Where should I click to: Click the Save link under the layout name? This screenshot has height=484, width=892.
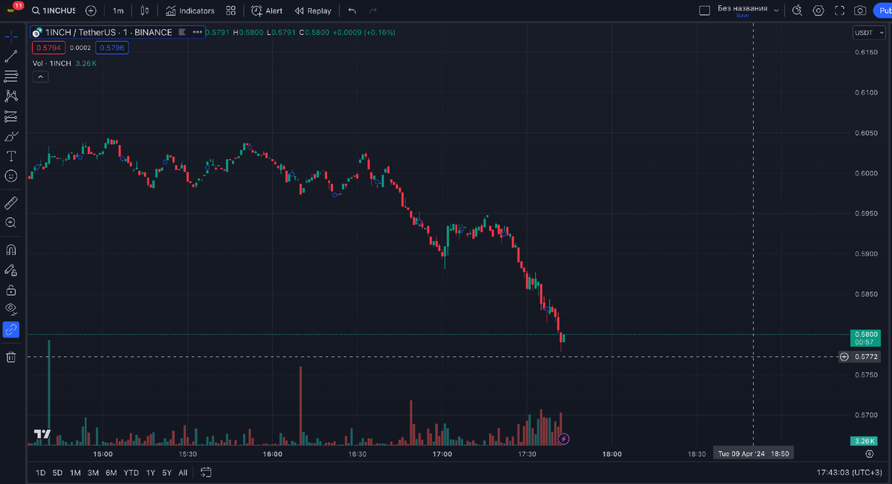[x=743, y=16]
